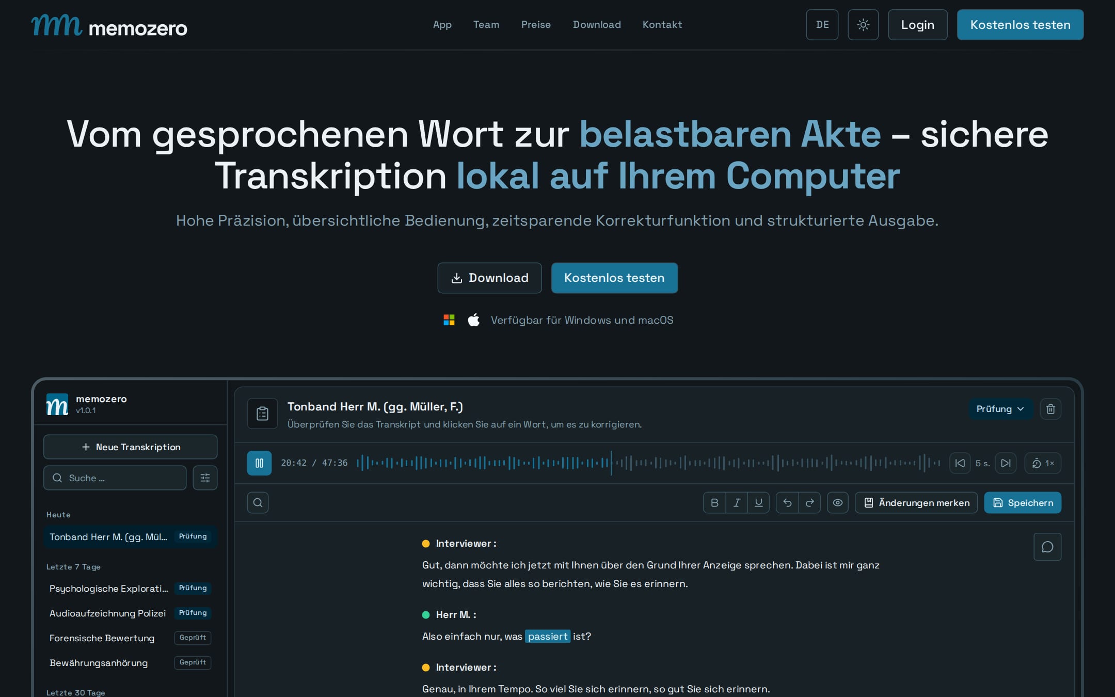Click the Prüfung badge on Audioaufzeichnung Polizei
The width and height of the screenshot is (1115, 697).
(x=193, y=613)
